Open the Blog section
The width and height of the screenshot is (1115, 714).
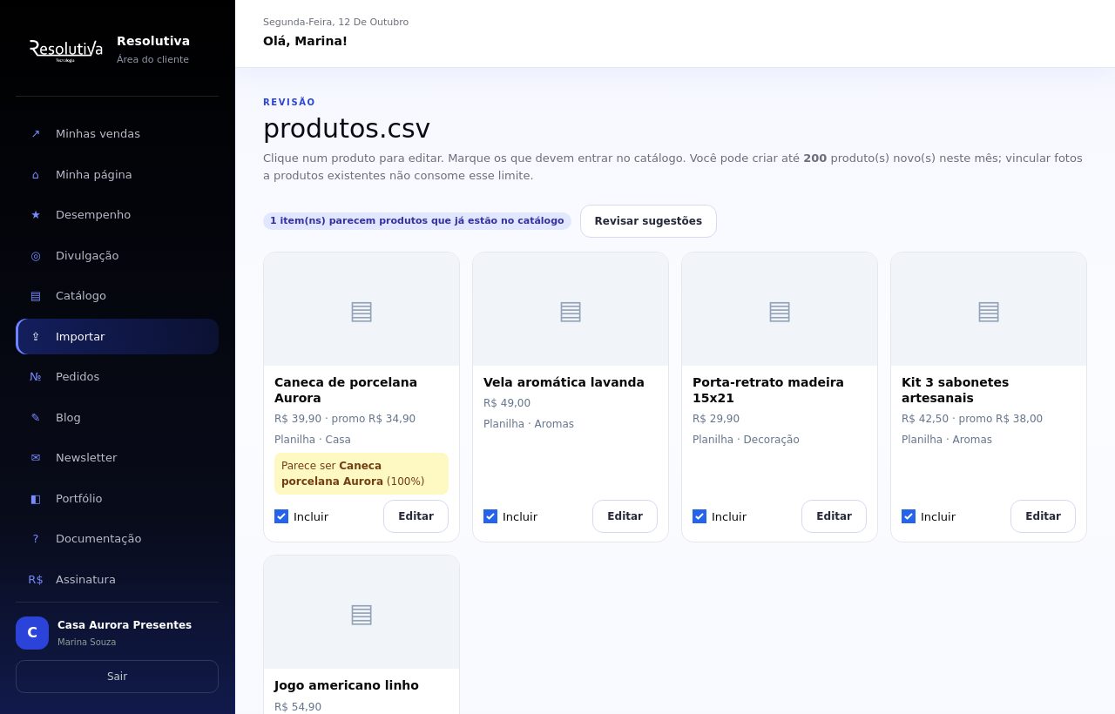(x=117, y=418)
